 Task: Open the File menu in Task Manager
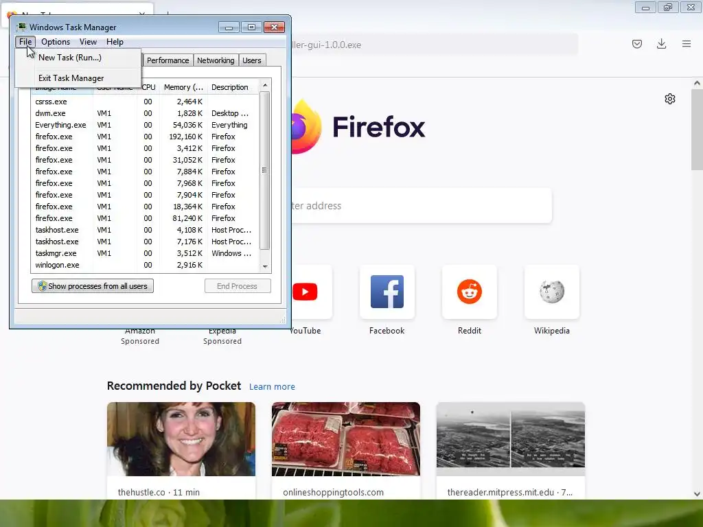(x=25, y=42)
